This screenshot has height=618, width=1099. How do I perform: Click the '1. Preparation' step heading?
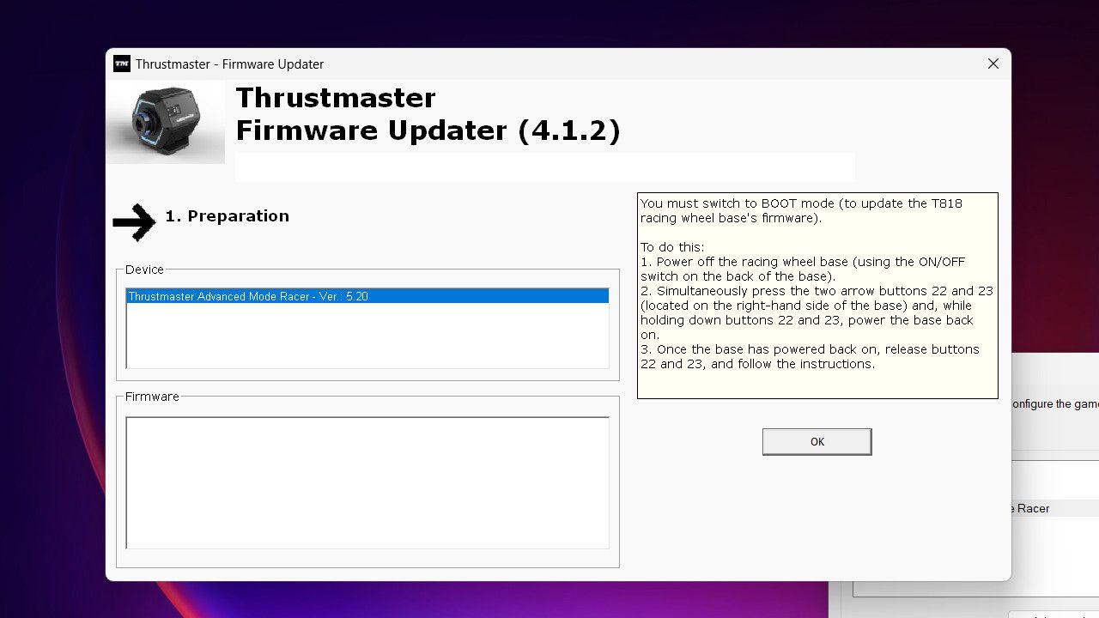click(227, 216)
